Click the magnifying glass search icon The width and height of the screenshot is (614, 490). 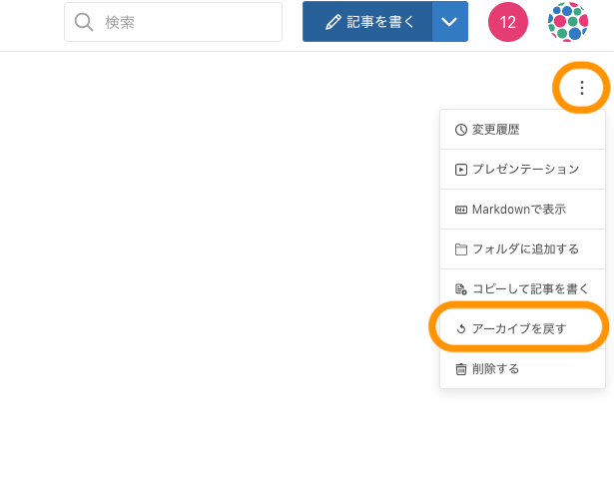(84, 22)
